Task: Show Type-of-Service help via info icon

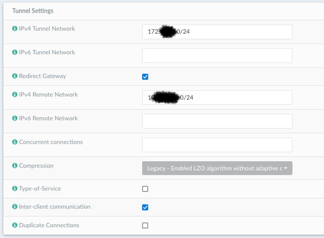Action: pos(15,189)
